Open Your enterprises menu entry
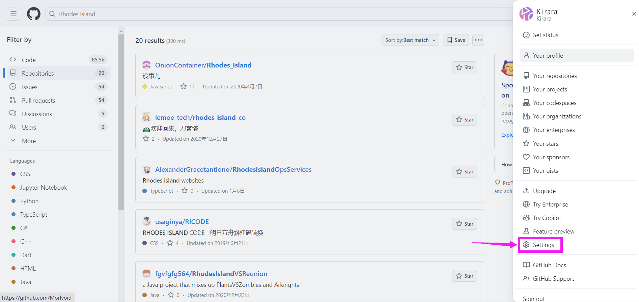The width and height of the screenshot is (639, 302). [577, 130]
